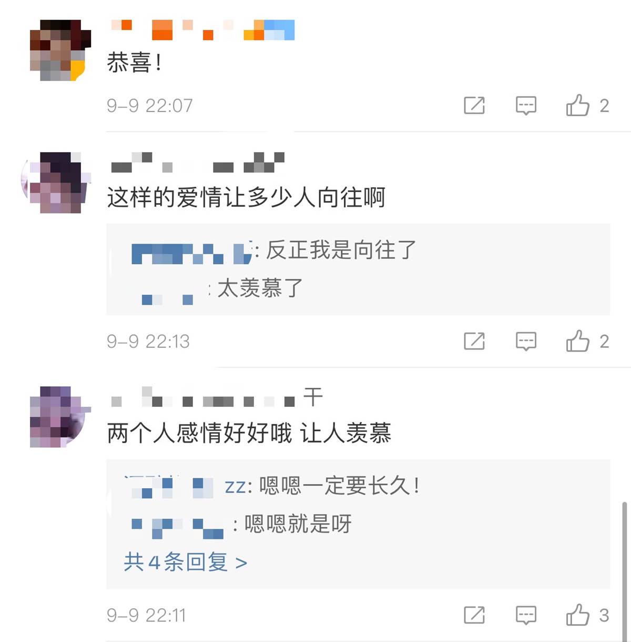Click username of the 恭喜! commenter
The height and width of the screenshot is (642, 631).
point(202,30)
